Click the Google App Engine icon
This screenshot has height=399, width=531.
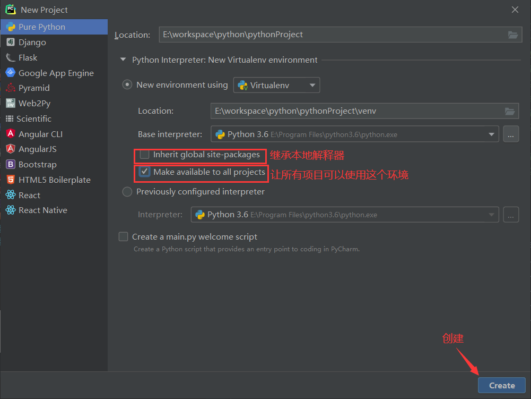tap(11, 73)
